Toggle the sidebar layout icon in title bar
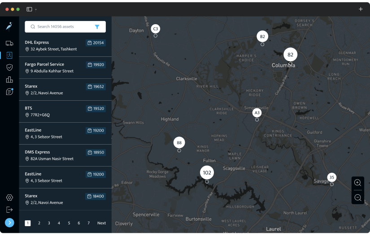The image size is (370, 235). point(29,9)
